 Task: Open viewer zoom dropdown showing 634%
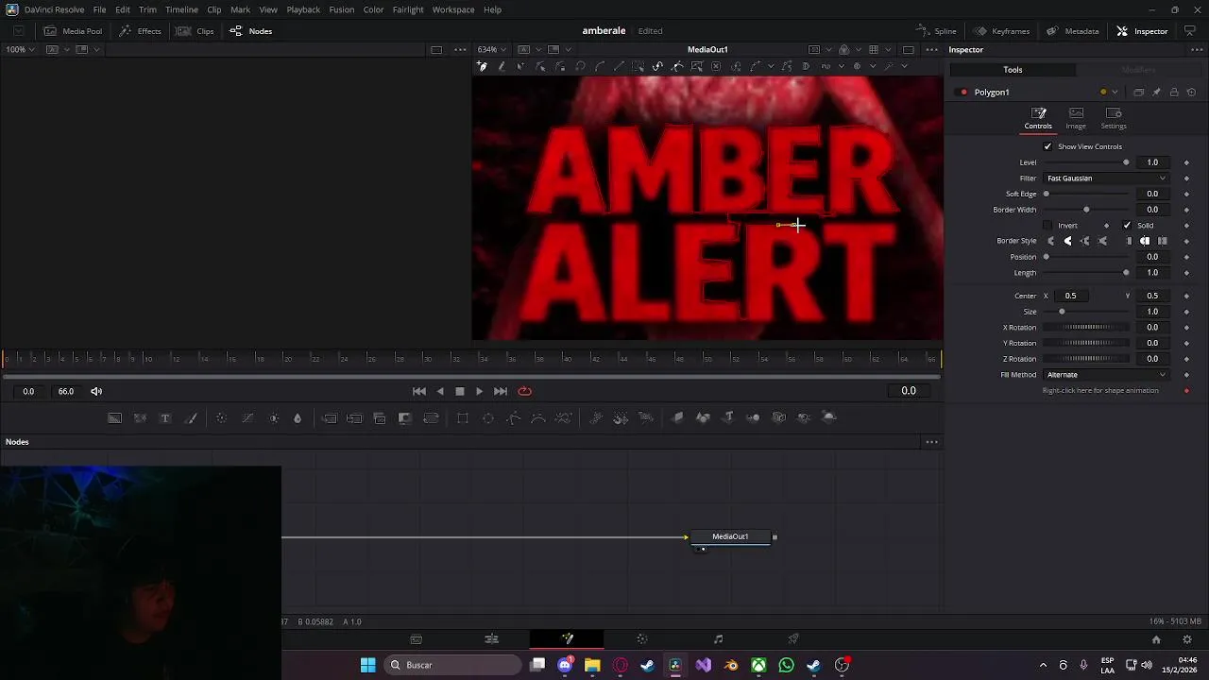tap(491, 49)
